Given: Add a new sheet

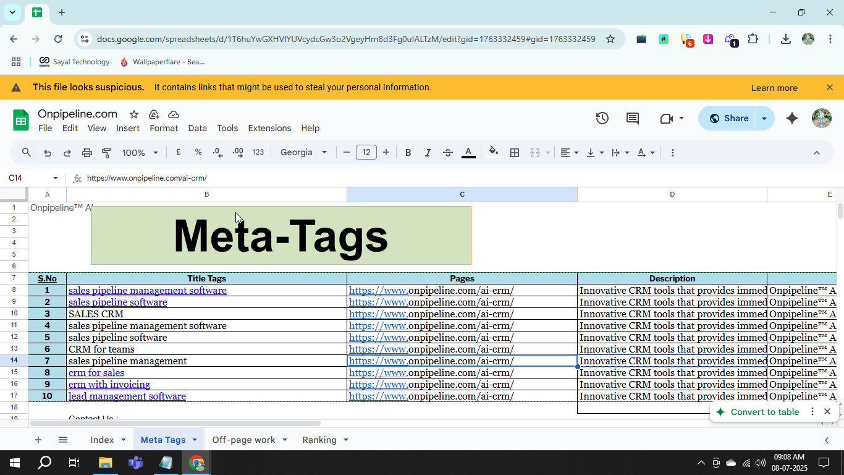Looking at the screenshot, I should click(x=38, y=440).
